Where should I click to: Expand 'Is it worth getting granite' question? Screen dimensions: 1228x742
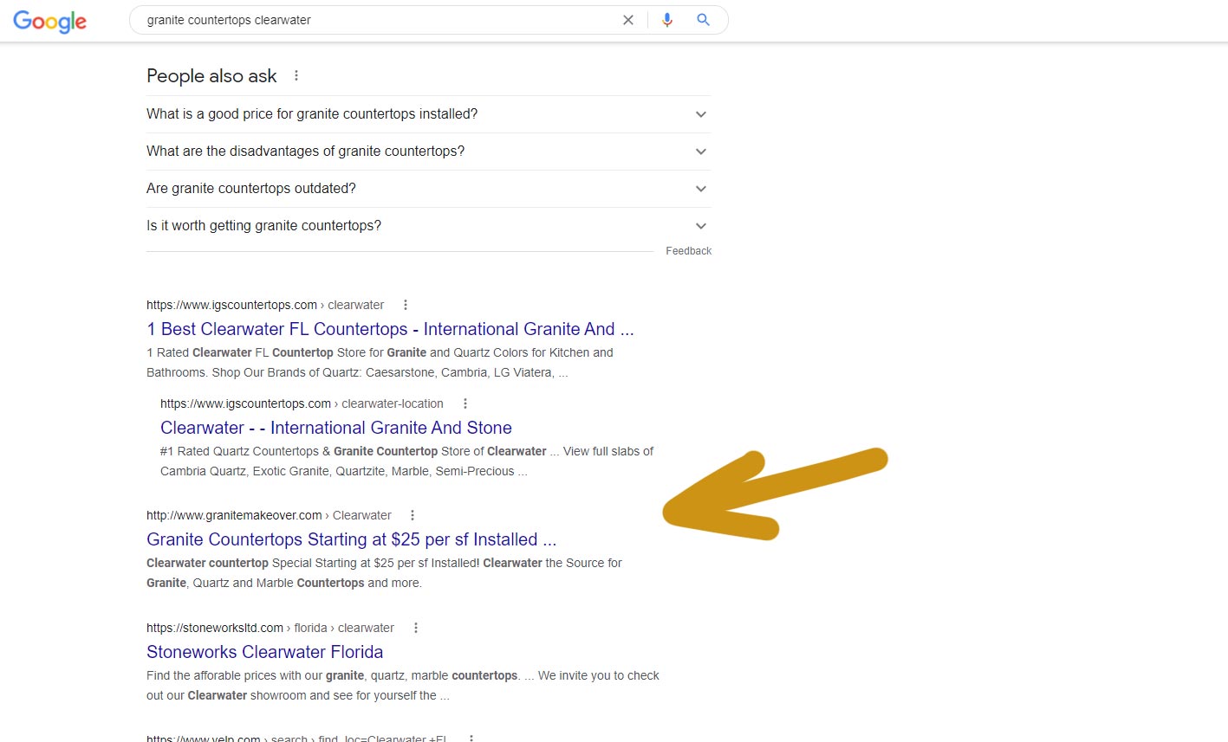point(428,226)
